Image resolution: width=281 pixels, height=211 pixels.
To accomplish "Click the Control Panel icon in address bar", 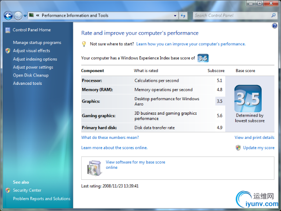I will tap(31, 15).
